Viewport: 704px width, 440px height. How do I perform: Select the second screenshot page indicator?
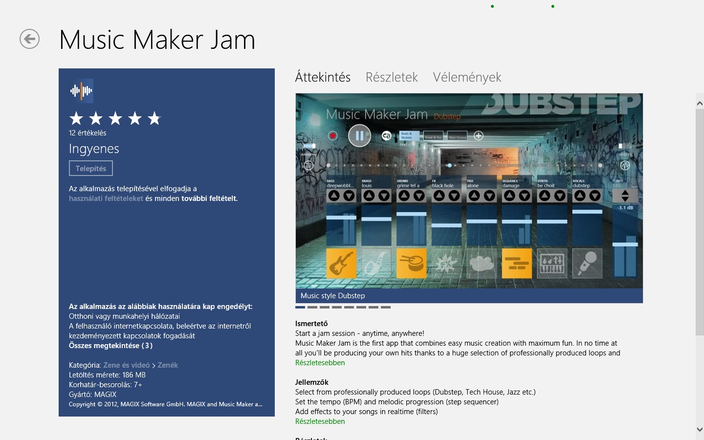[x=312, y=308]
